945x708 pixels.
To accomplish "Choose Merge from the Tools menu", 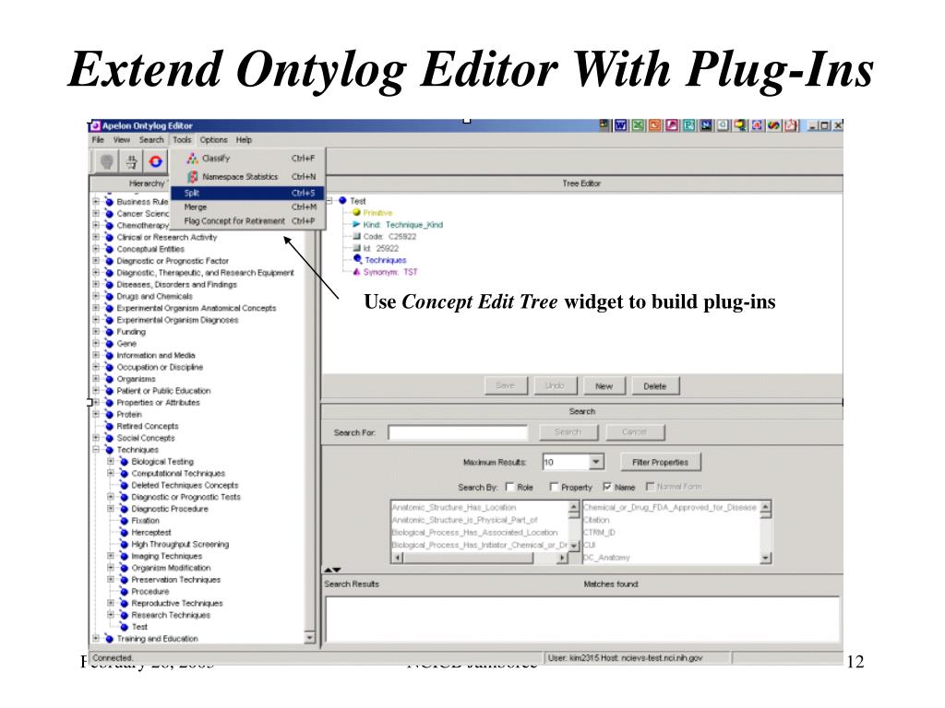I will pos(248,207).
